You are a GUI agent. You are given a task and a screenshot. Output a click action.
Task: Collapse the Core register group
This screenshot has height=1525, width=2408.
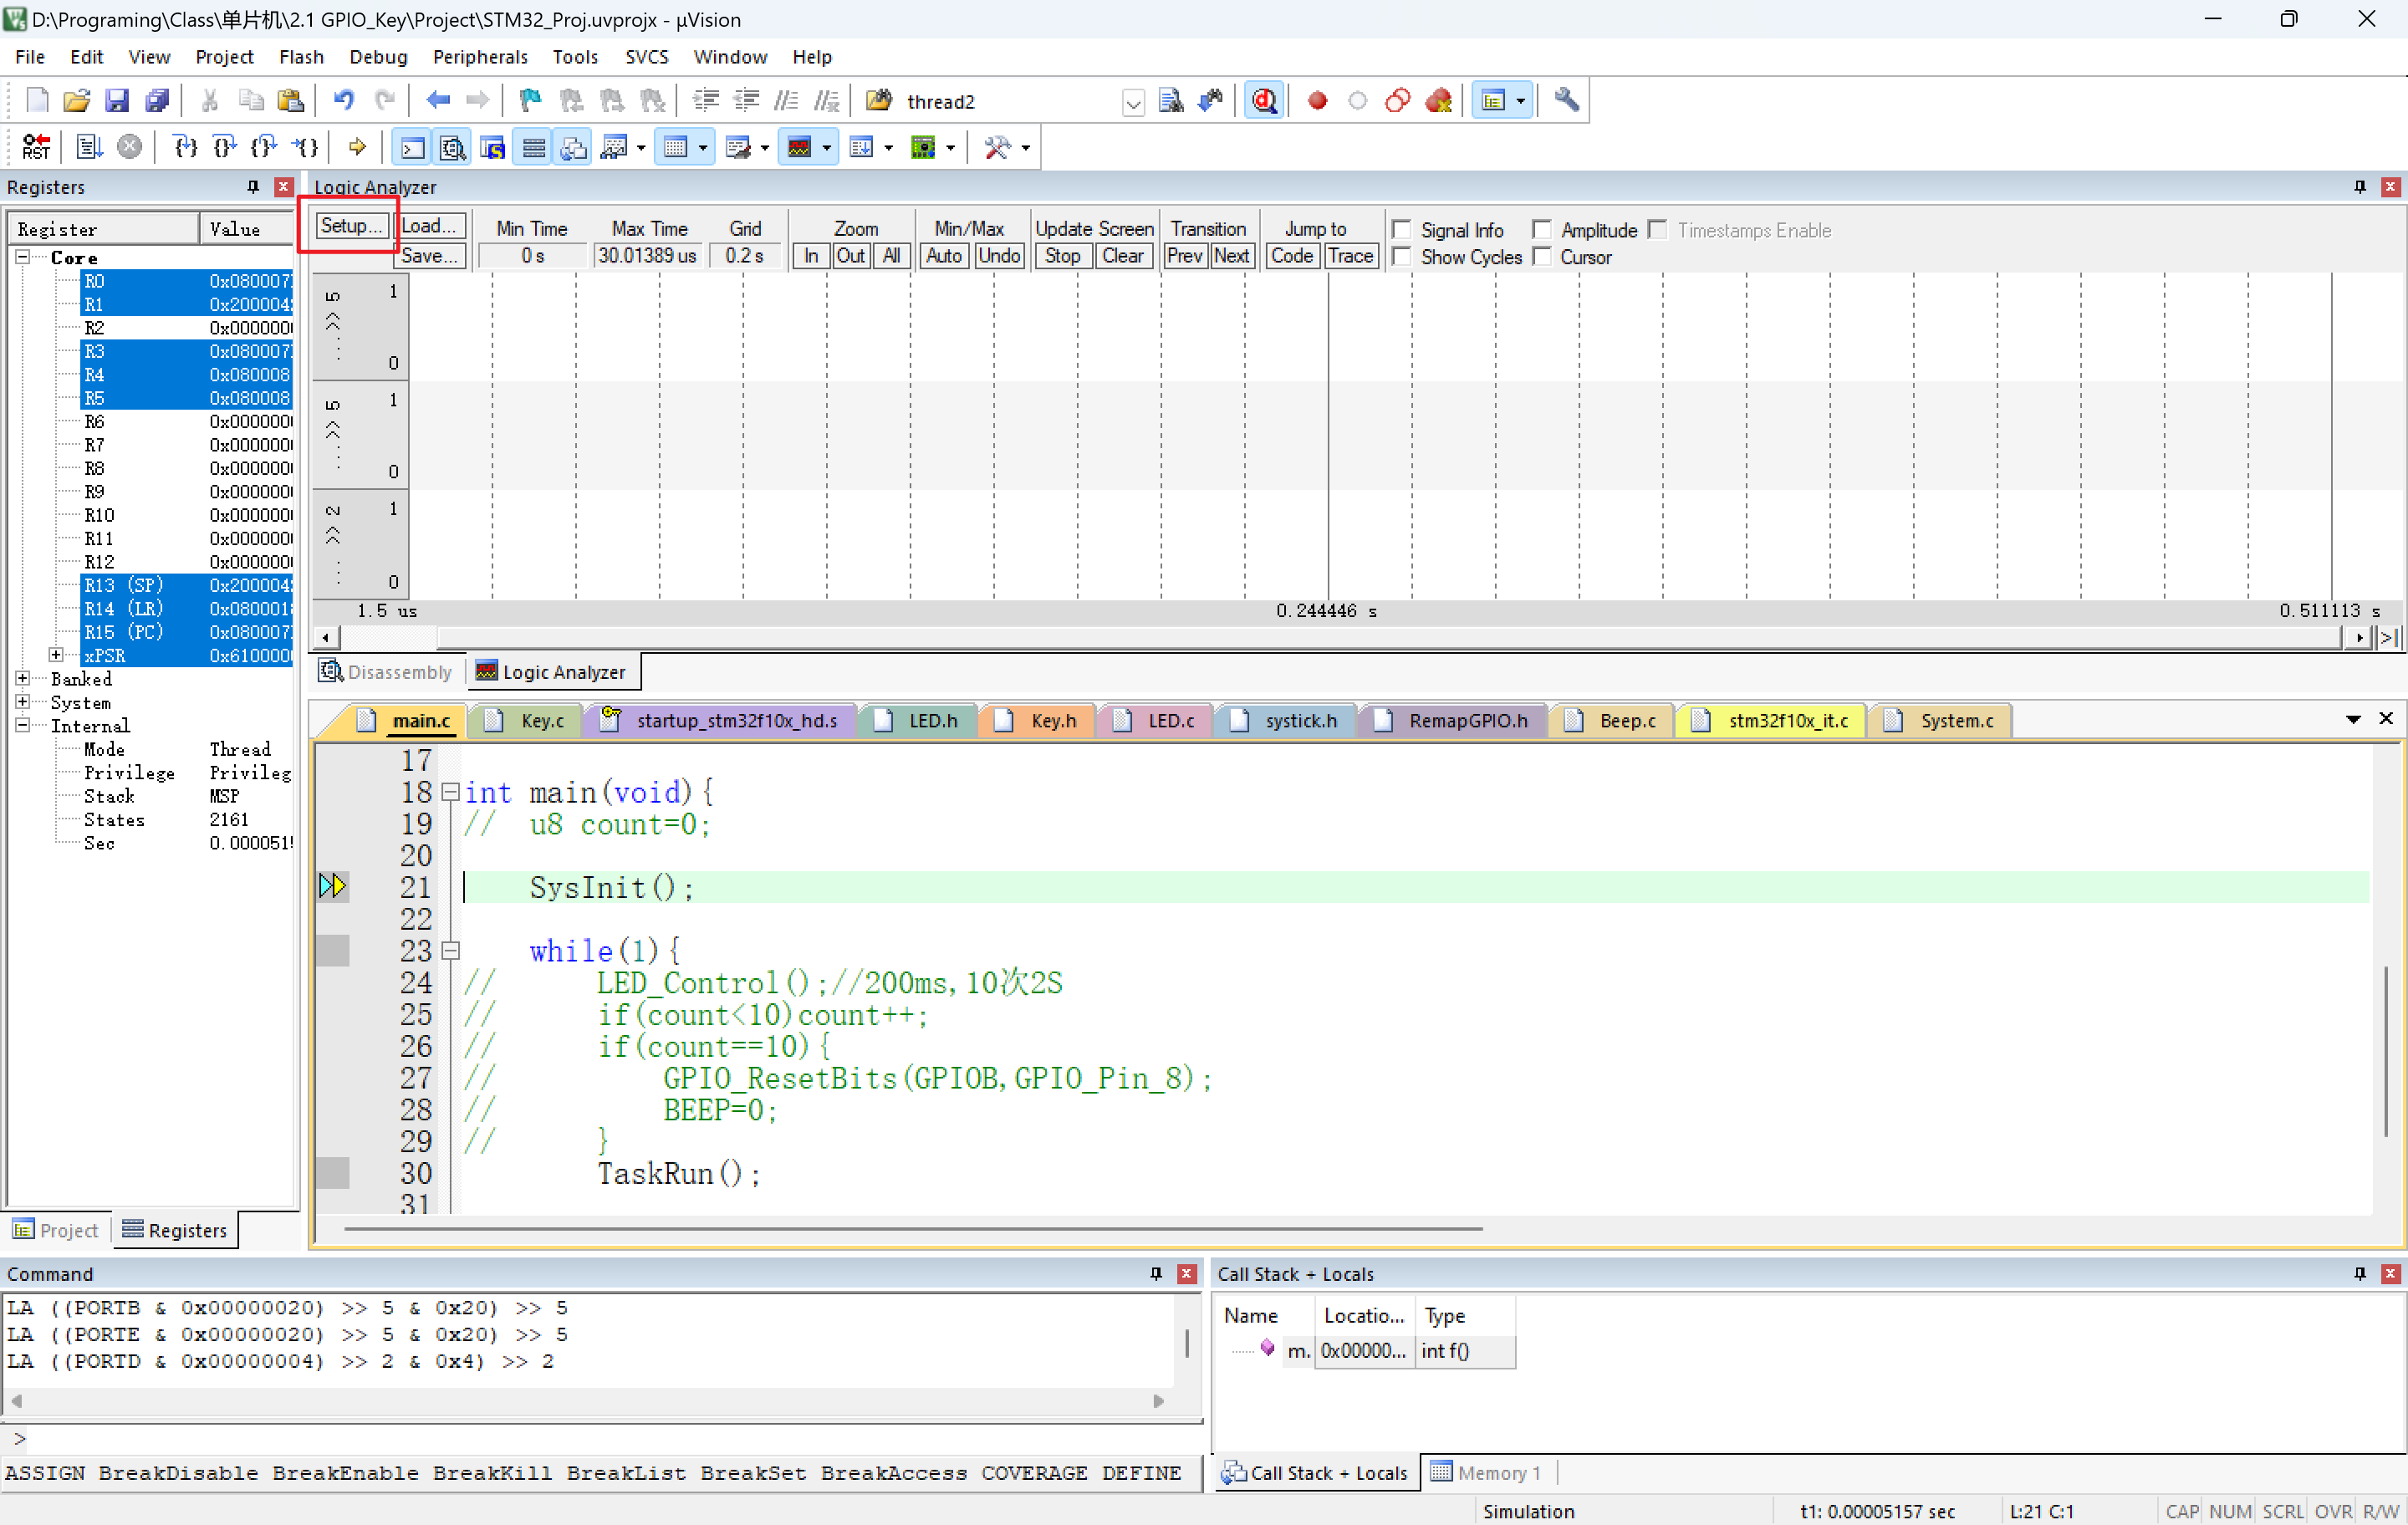[22, 258]
